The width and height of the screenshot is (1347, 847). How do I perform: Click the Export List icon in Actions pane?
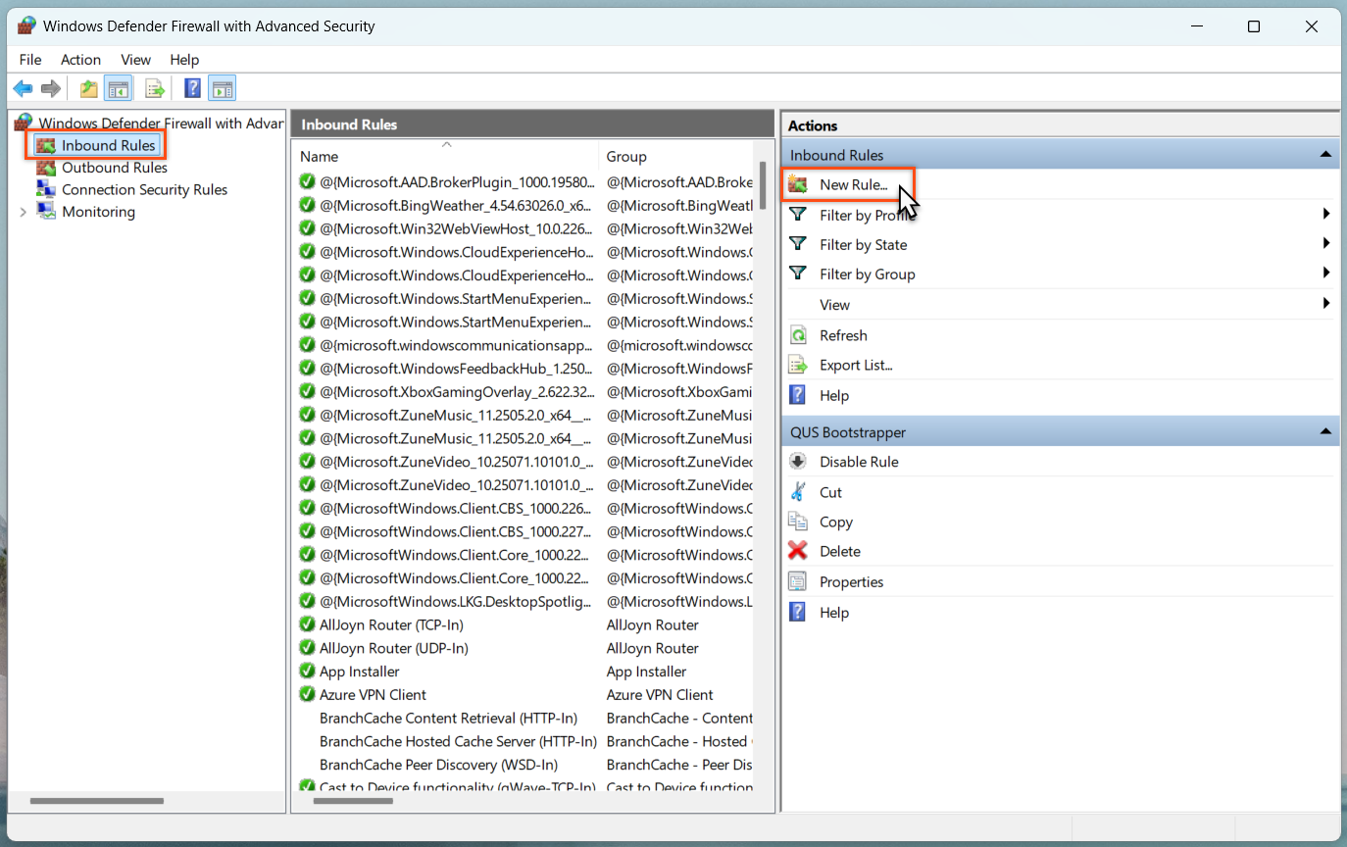click(x=798, y=365)
